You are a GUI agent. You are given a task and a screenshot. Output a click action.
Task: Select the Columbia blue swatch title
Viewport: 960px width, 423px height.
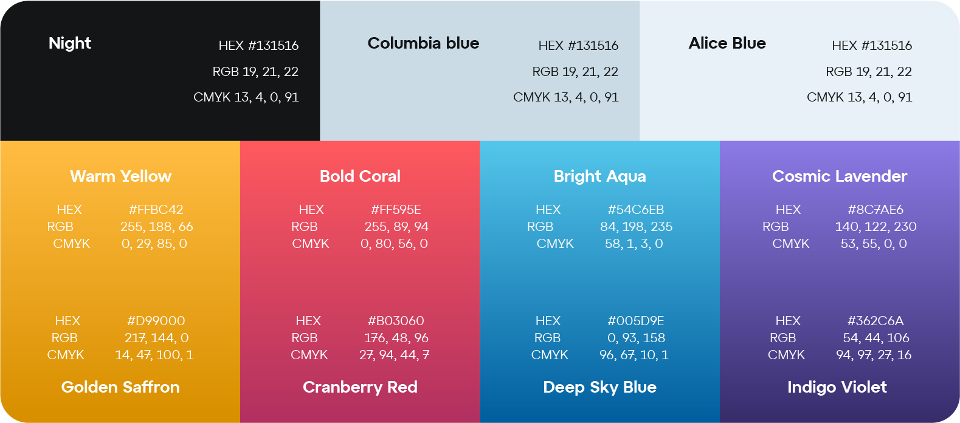tap(423, 43)
